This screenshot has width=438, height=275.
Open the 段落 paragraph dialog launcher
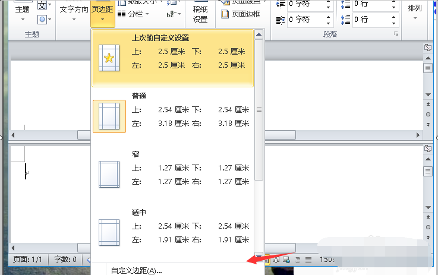pyautogui.click(x=396, y=34)
